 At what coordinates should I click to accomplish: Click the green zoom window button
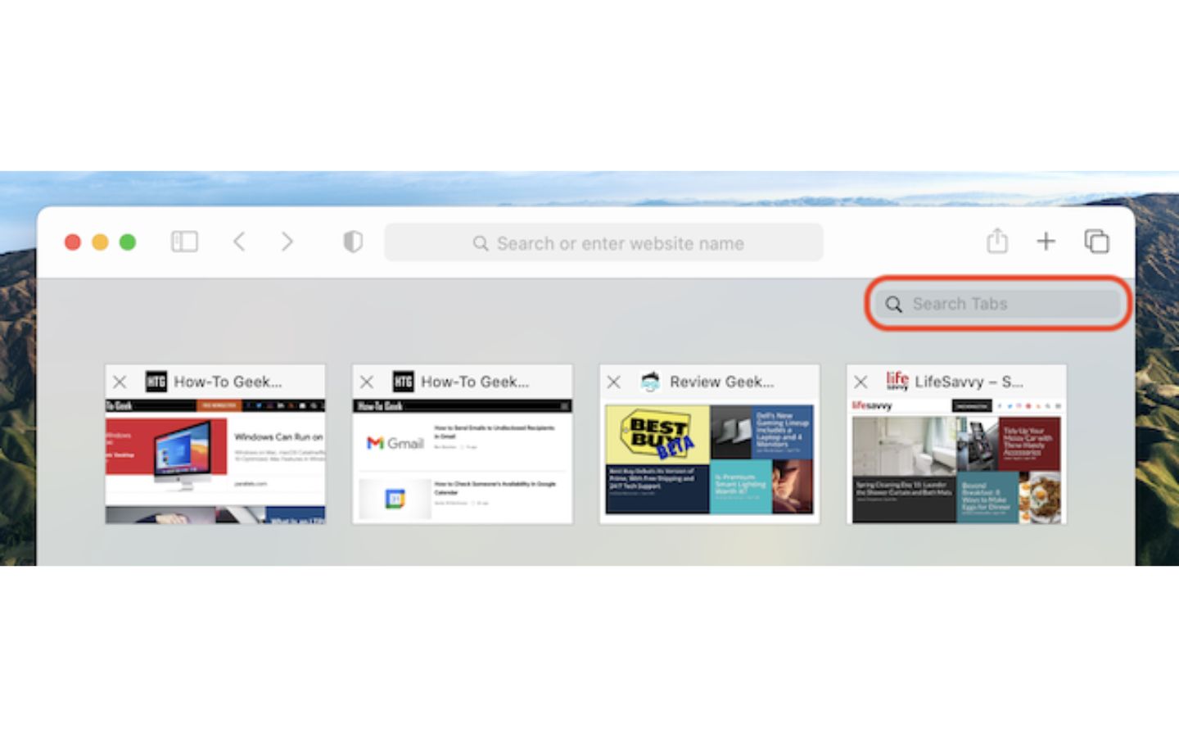[x=128, y=242]
